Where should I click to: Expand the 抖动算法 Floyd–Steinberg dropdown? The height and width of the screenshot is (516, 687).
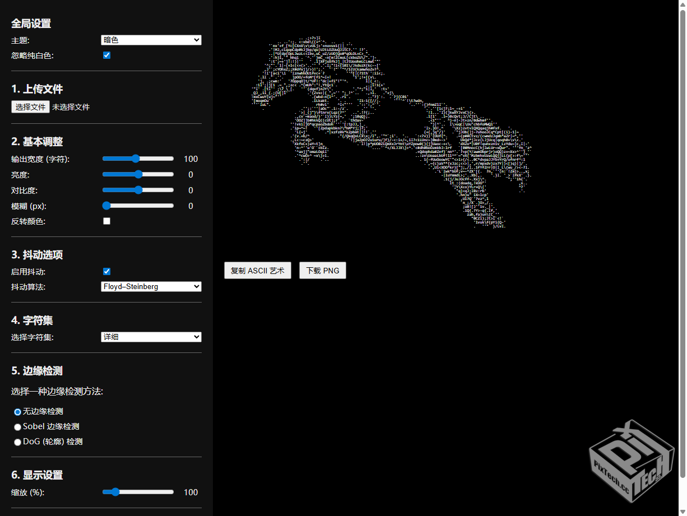(x=151, y=286)
